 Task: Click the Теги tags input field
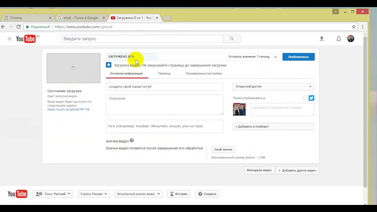click(164, 126)
